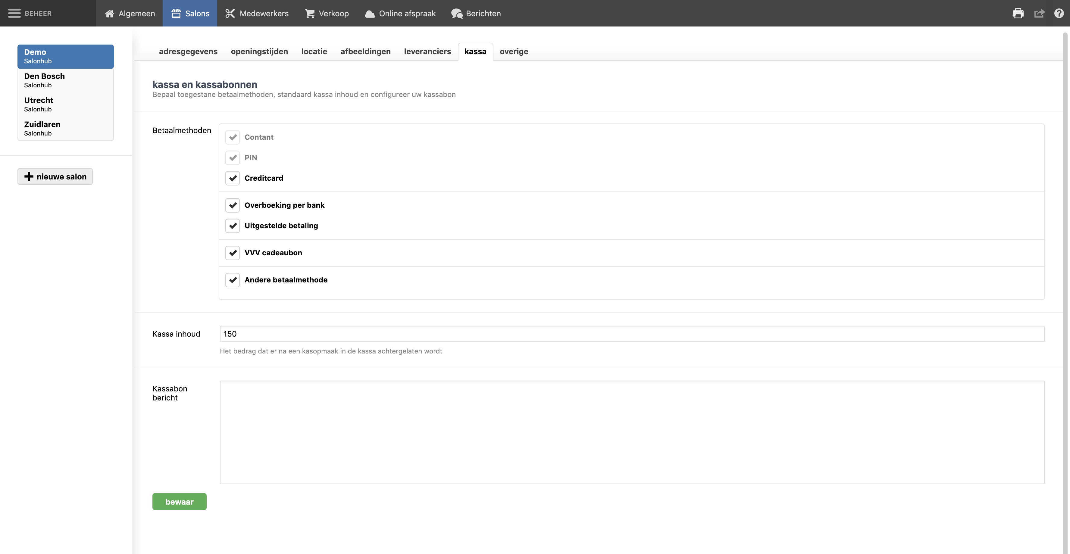Select the Den Bosch salon
This screenshot has width=1070, height=554.
point(66,81)
